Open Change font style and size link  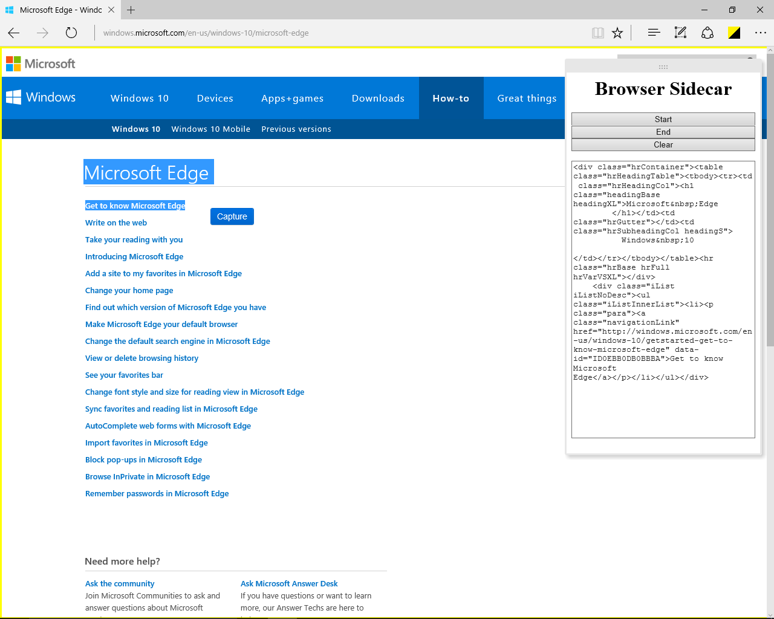[x=195, y=392]
